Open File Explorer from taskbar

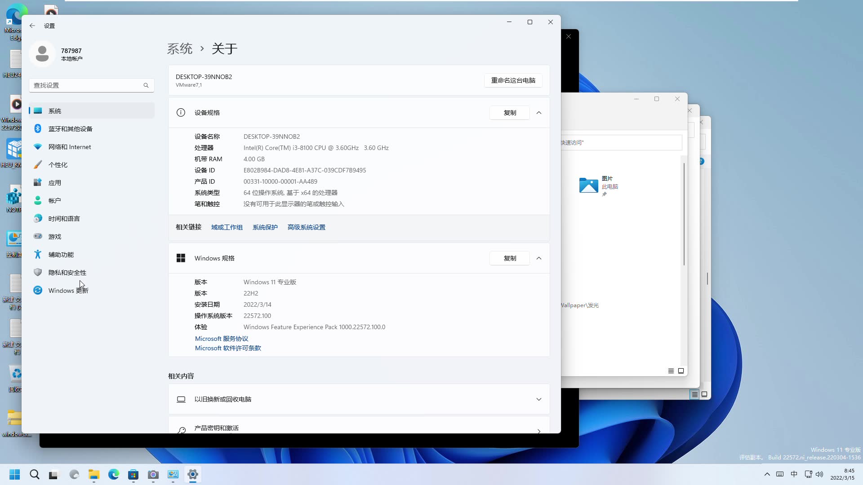tap(94, 475)
